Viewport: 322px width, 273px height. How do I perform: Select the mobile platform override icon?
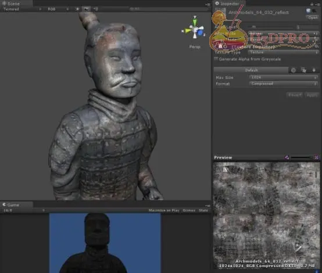pos(314,70)
